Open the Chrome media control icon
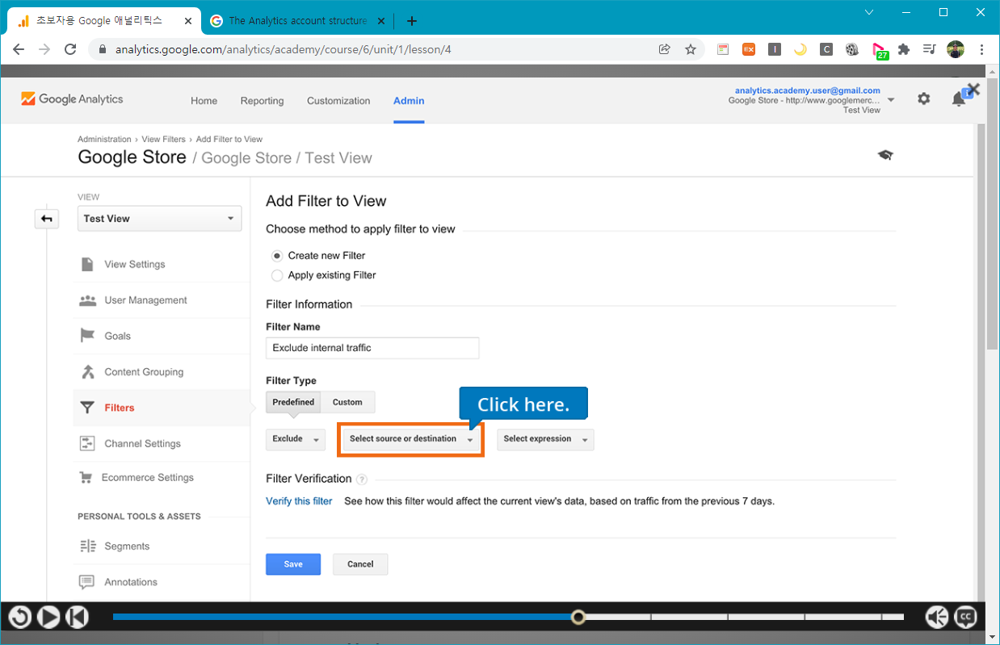This screenshot has height=645, width=1000. pyautogui.click(x=930, y=49)
